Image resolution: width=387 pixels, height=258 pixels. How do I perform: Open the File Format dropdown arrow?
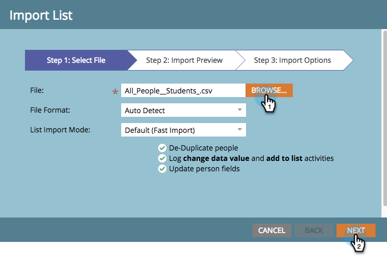tap(239, 110)
